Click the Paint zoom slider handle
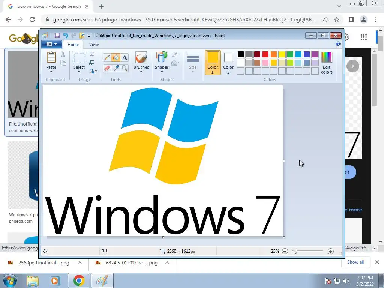 (295, 251)
